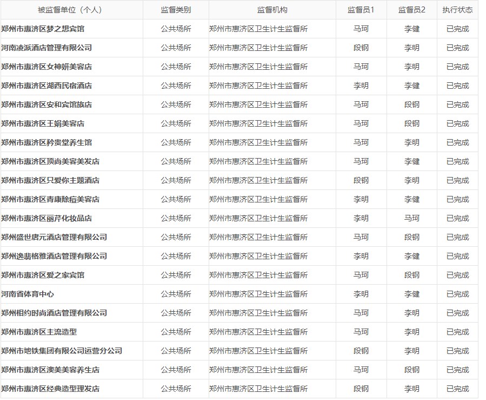Select 郑州市惠济区经典造型理发店 row name
Screen dimensions: 486x400
pos(50,389)
